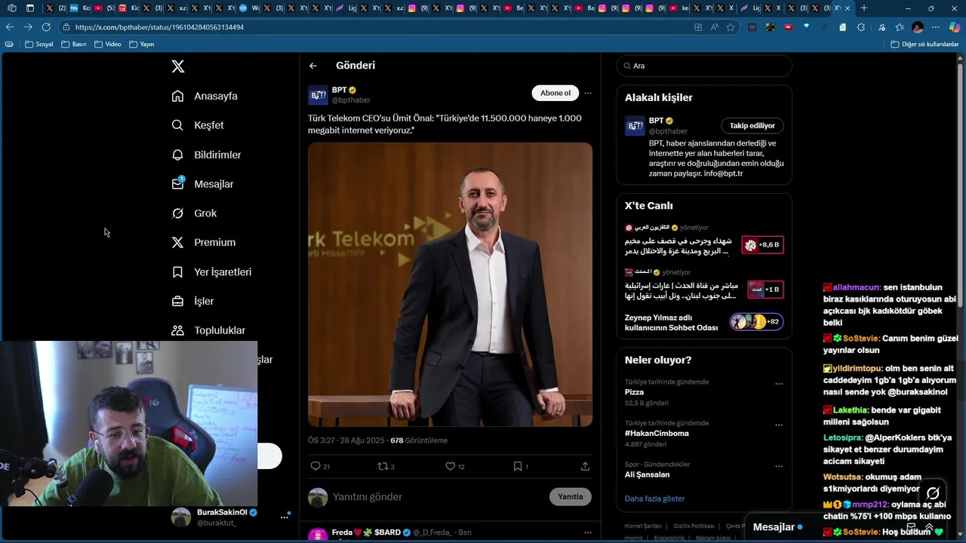Screen dimensions: 966x543
Task: Open Yer İşaretleri bookmarks
Action: point(211,271)
